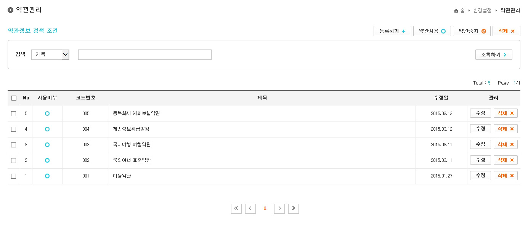528x227 pixels.
Task: Jump to last page with double-right arrow
Action: 294,208
